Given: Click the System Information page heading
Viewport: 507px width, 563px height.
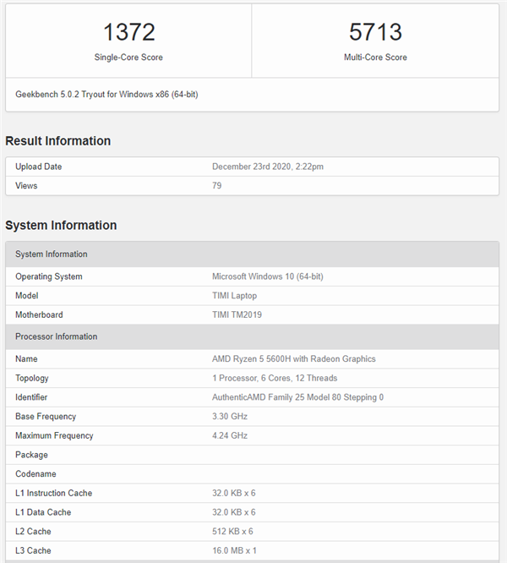Looking at the screenshot, I should click(61, 226).
